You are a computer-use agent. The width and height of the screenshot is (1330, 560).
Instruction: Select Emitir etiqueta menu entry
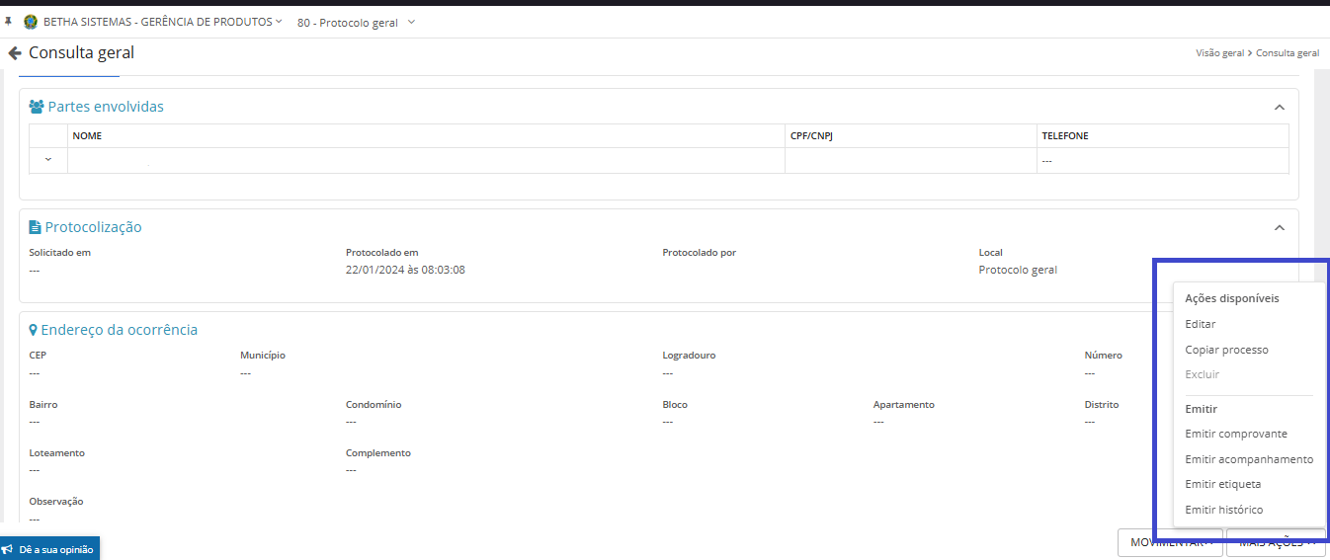point(1222,484)
